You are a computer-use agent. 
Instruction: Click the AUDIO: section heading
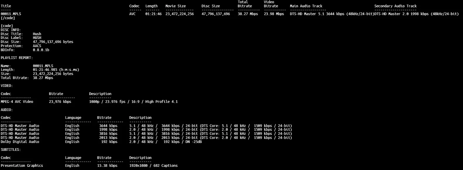click(x=7, y=110)
